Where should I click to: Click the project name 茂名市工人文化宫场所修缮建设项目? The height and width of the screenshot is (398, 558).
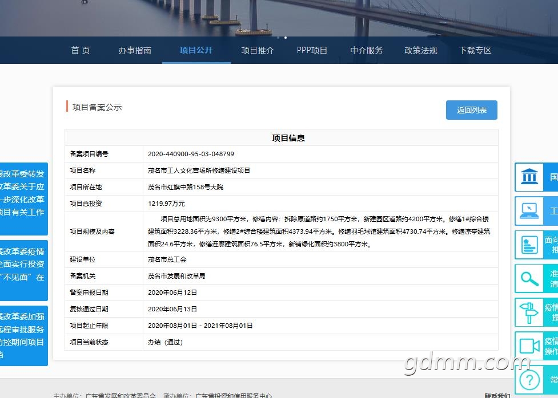click(x=199, y=170)
